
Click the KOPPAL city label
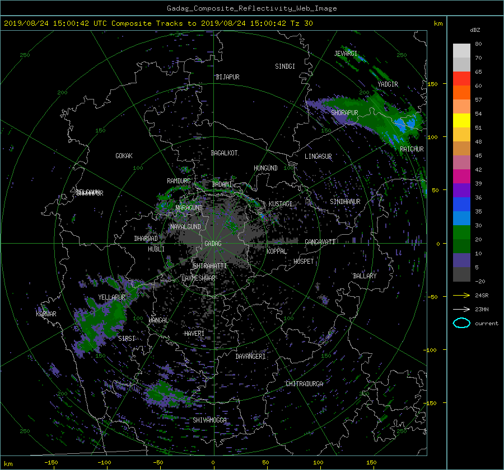click(x=277, y=251)
